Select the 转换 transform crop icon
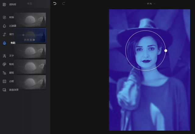Viewport: 195px width, 134px height. (4, 17)
